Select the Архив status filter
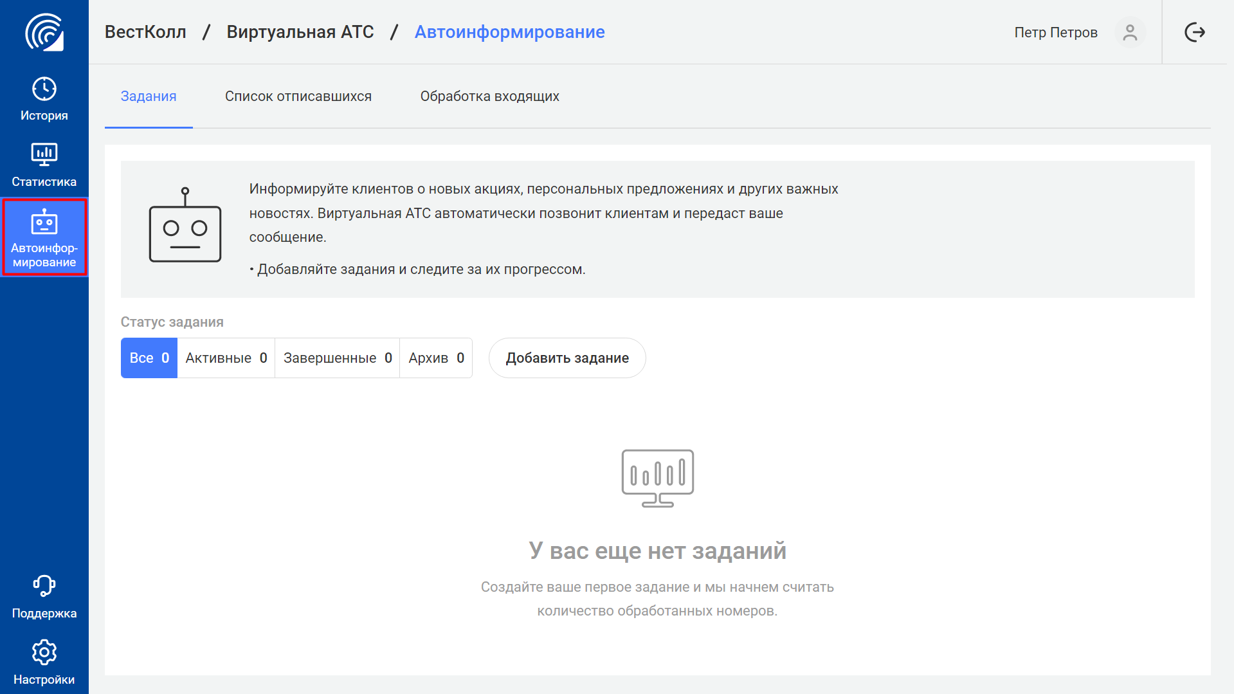 [437, 358]
